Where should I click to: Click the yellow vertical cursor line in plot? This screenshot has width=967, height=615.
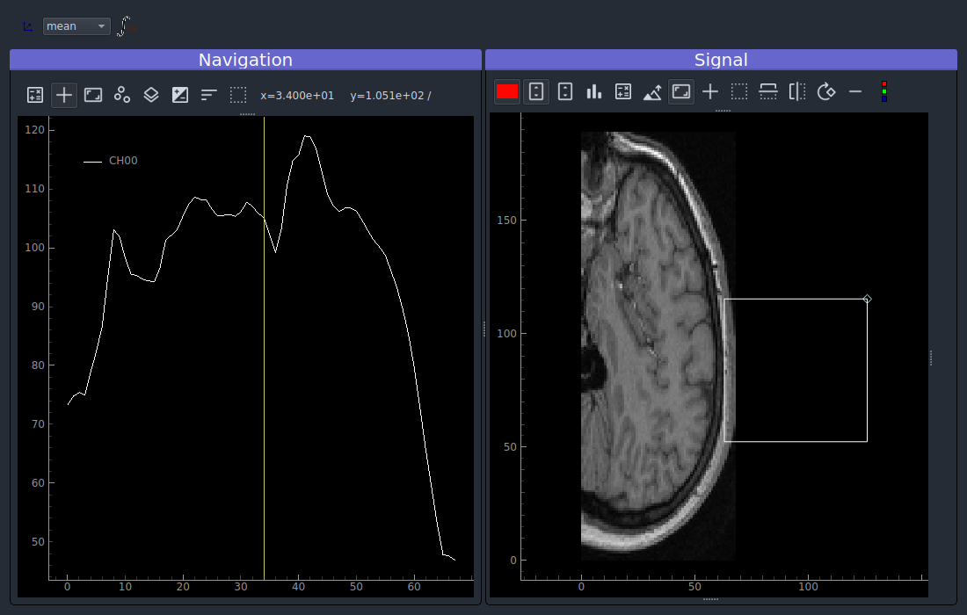[264, 348]
